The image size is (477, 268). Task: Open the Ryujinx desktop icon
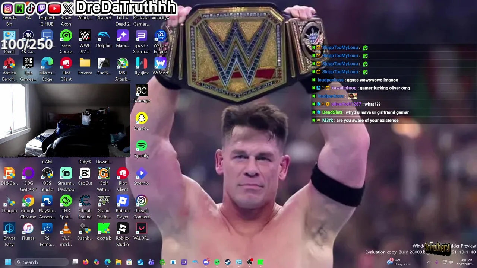click(142, 67)
